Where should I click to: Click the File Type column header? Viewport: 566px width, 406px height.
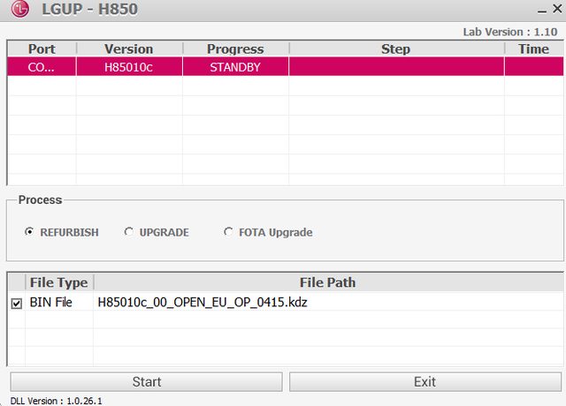tap(58, 282)
